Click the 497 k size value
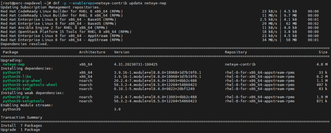Image resolution: width=331 pixels, height=133 pixels. [x=322, y=85]
